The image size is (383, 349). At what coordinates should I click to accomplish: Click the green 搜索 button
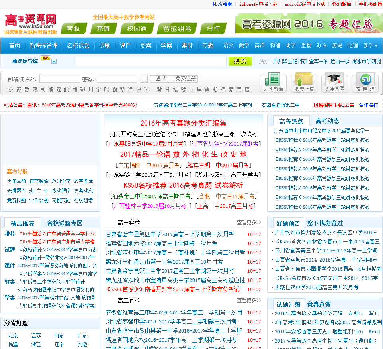(240, 61)
